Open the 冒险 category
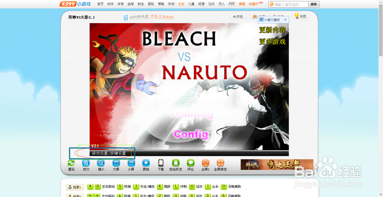This screenshot has width=383, height=197. (x=151, y=4)
